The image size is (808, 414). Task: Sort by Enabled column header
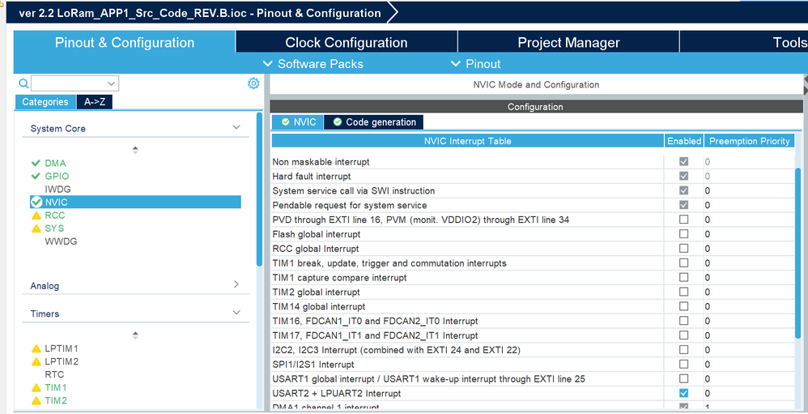pos(684,141)
